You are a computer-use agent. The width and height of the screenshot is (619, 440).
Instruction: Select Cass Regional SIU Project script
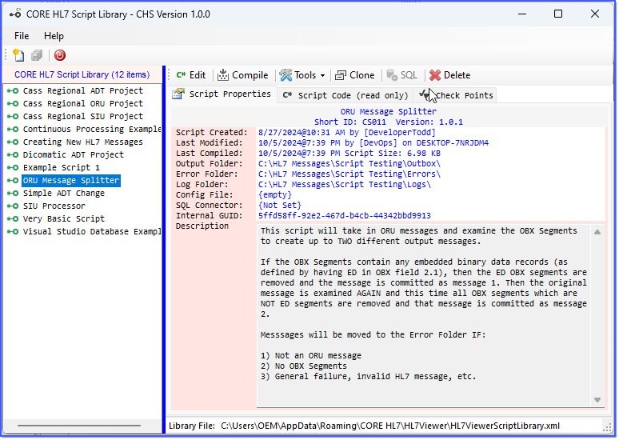pyautogui.click(x=83, y=117)
